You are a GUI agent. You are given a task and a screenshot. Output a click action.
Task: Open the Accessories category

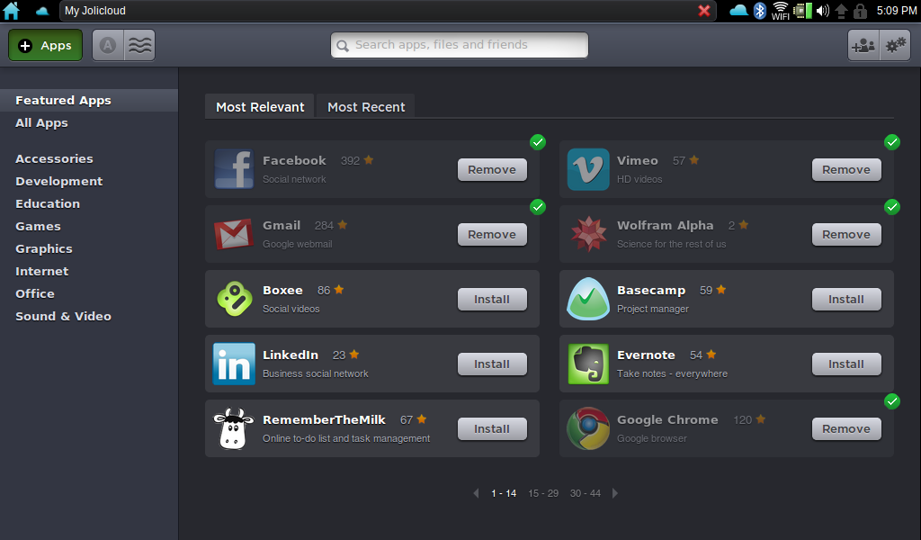(54, 158)
